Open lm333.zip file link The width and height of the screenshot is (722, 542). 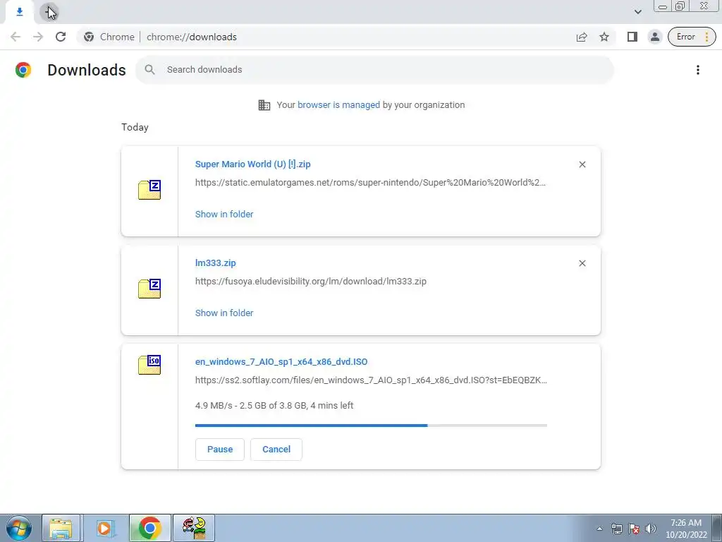pos(216,263)
